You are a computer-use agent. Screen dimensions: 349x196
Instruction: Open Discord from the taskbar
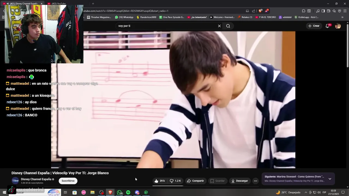click(137, 192)
